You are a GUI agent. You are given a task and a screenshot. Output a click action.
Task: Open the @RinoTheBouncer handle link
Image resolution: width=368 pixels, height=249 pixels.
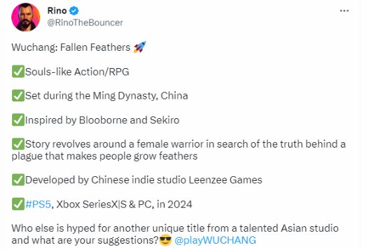85,23
